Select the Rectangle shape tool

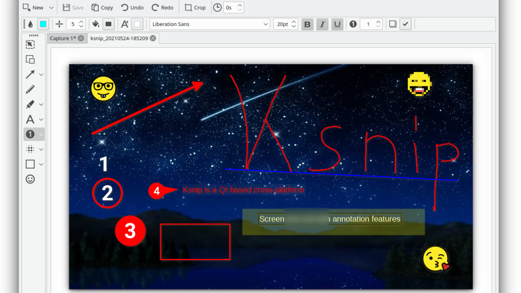coord(30,164)
